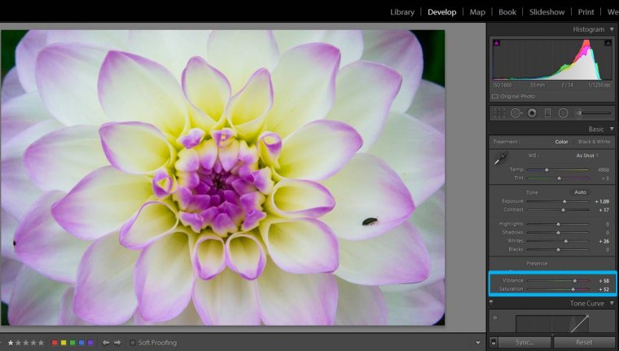
Task: Click the Vibrance slider handle
Action: coord(575,281)
